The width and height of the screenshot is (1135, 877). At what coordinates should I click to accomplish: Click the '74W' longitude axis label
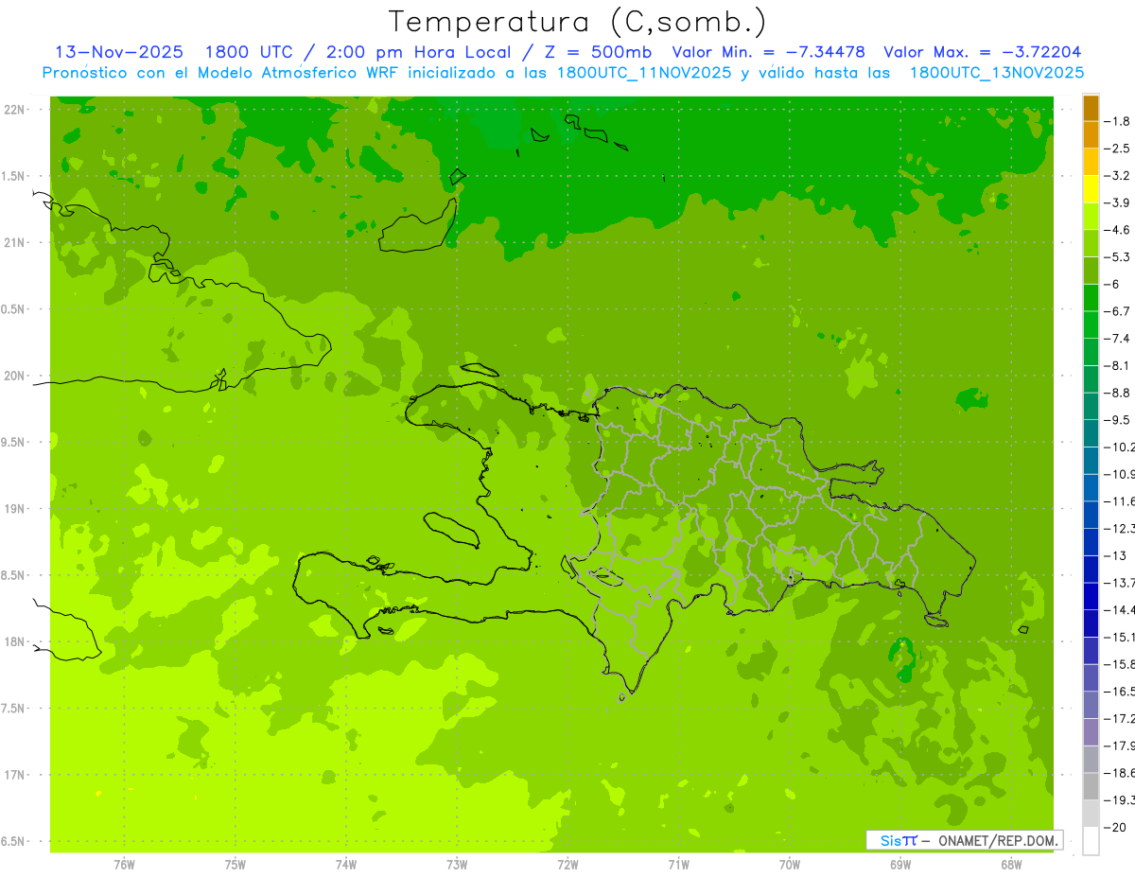point(346,865)
